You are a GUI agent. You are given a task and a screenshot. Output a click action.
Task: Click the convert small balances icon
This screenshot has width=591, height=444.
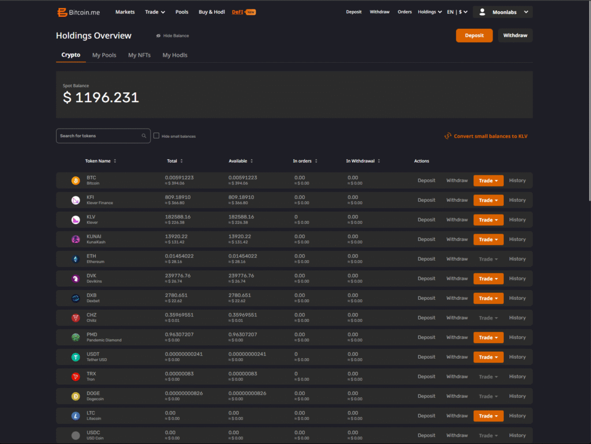click(447, 136)
